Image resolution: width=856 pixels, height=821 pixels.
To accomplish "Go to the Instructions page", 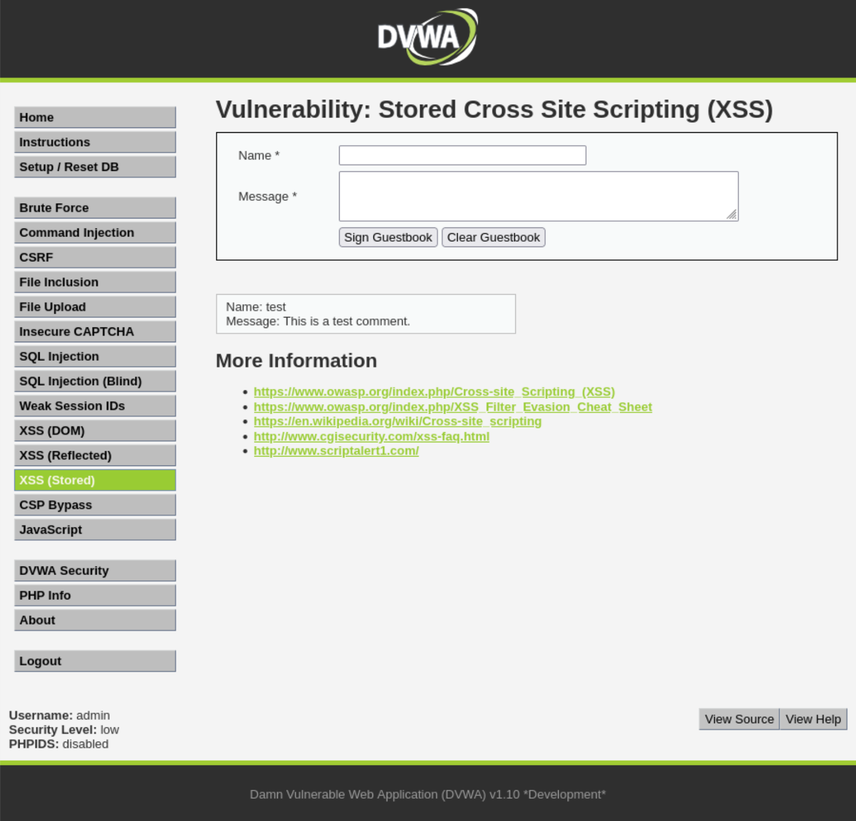I will 95,142.
